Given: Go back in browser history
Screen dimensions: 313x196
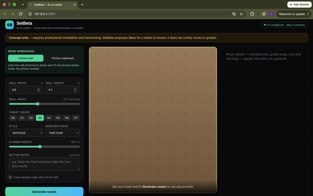Looking at the screenshot, I should point(5,14).
